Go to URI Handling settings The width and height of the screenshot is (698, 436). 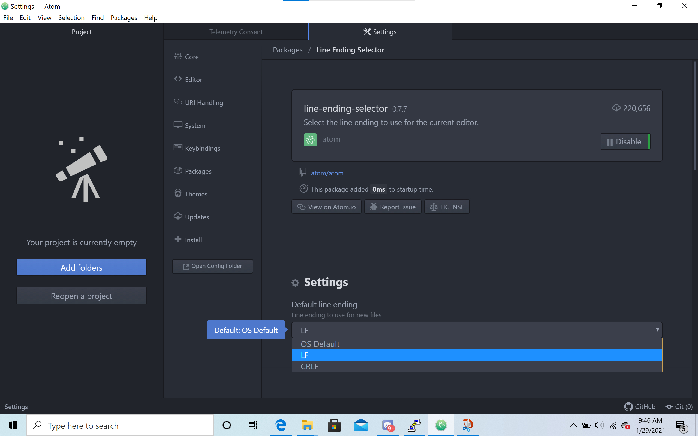(198, 102)
